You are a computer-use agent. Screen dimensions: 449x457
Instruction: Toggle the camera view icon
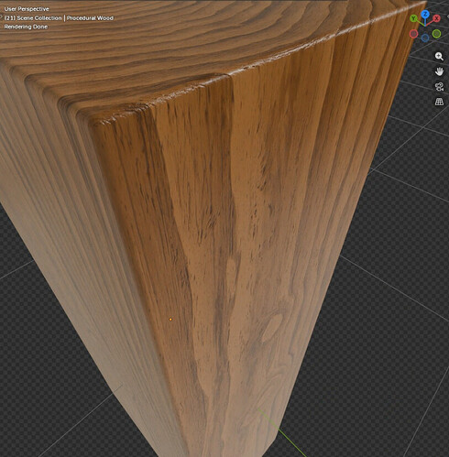click(x=439, y=86)
